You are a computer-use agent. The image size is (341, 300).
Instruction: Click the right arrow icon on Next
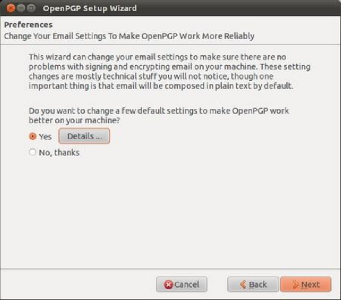point(295,284)
